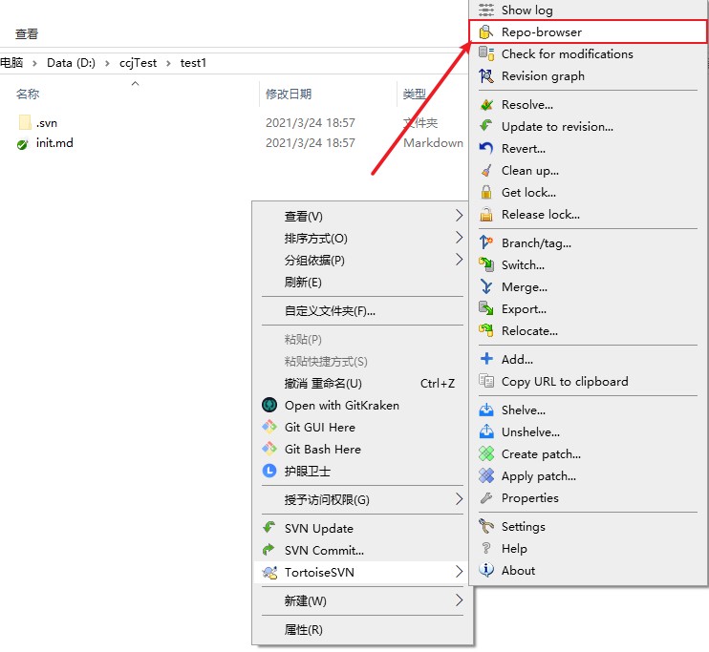Choose SVN Commit from context menu
The height and width of the screenshot is (652, 709).
tap(324, 551)
